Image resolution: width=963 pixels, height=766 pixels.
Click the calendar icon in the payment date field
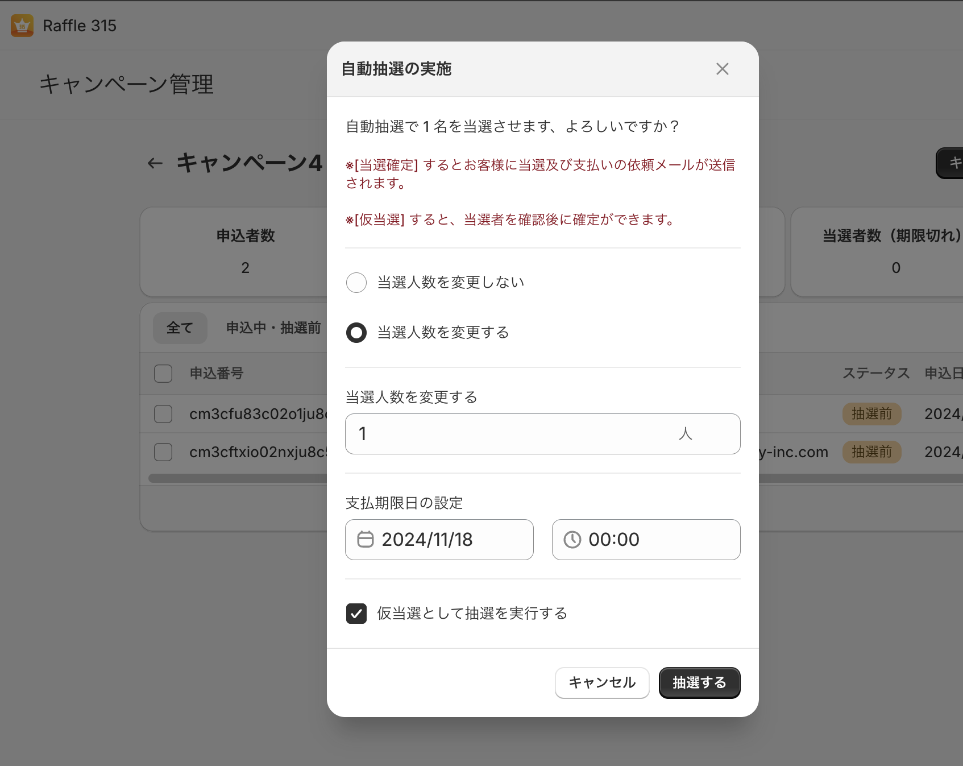pos(366,539)
